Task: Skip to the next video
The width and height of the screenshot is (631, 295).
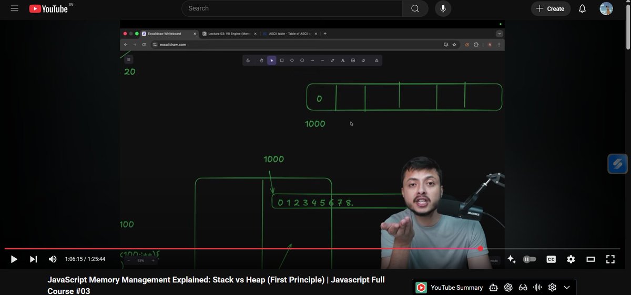Action: (33, 259)
